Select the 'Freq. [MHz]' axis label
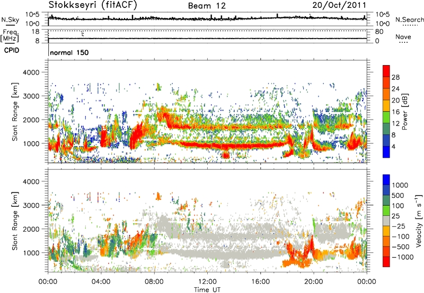 click(10, 36)
